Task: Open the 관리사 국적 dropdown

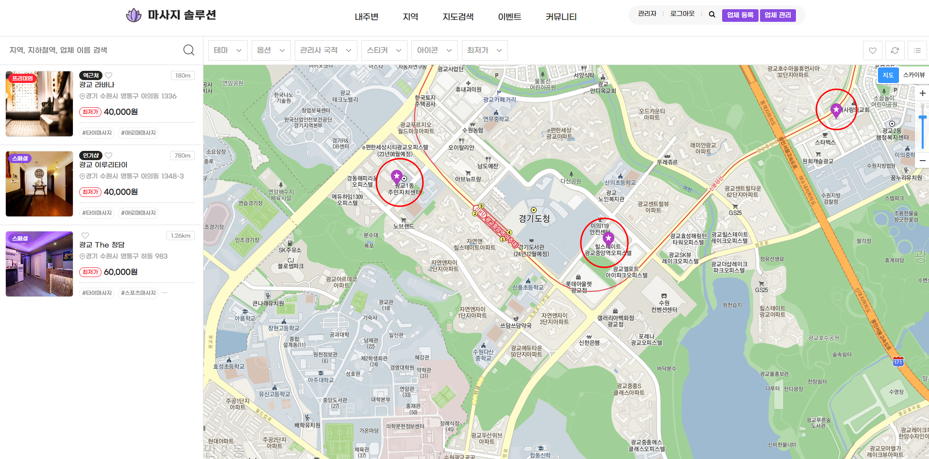Action: coord(325,50)
